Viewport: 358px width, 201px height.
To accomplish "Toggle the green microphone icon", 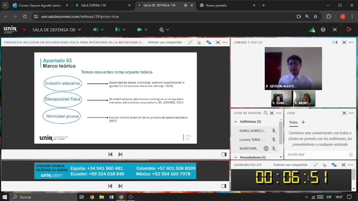I will [117, 30].
